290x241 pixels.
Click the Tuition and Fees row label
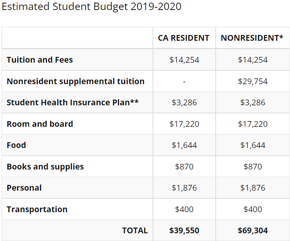(40, 60)
